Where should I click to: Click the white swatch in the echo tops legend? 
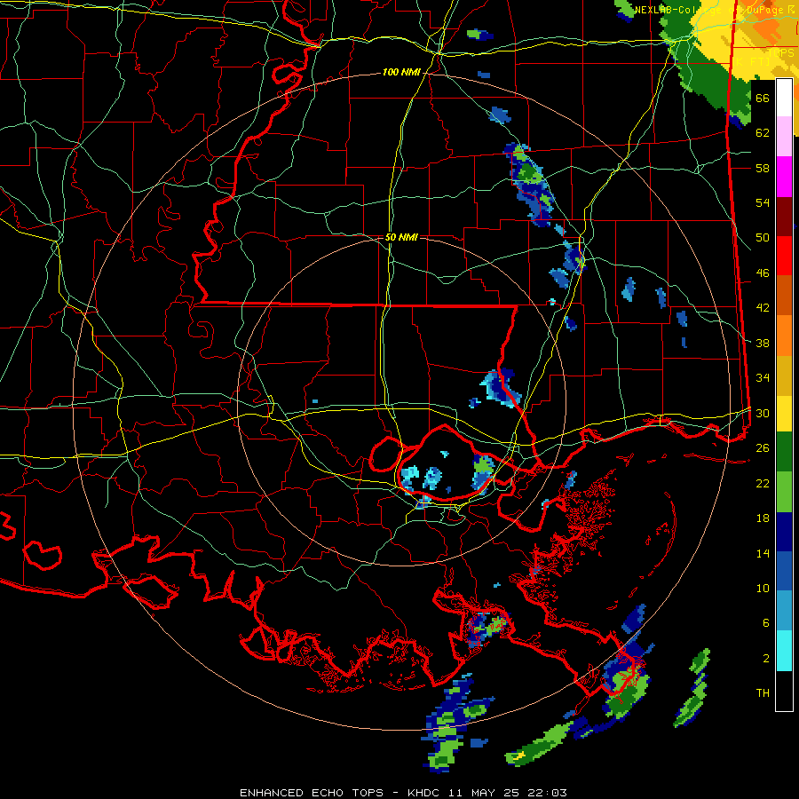pos(784,98)
